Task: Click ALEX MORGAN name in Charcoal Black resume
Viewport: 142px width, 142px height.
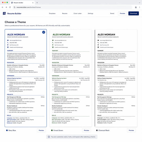Action: tap(106, 35)
